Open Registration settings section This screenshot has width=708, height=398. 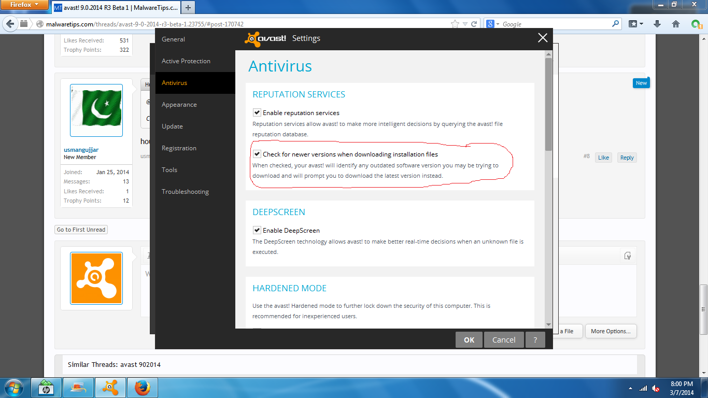195,148
